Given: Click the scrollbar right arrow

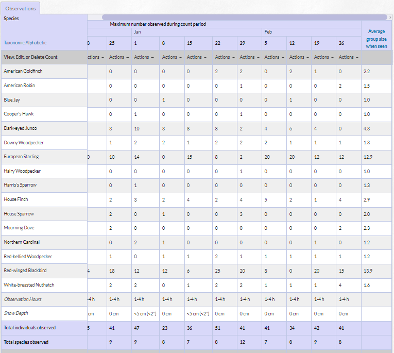Looking at the screenshot, I should [x=390, y=18].
